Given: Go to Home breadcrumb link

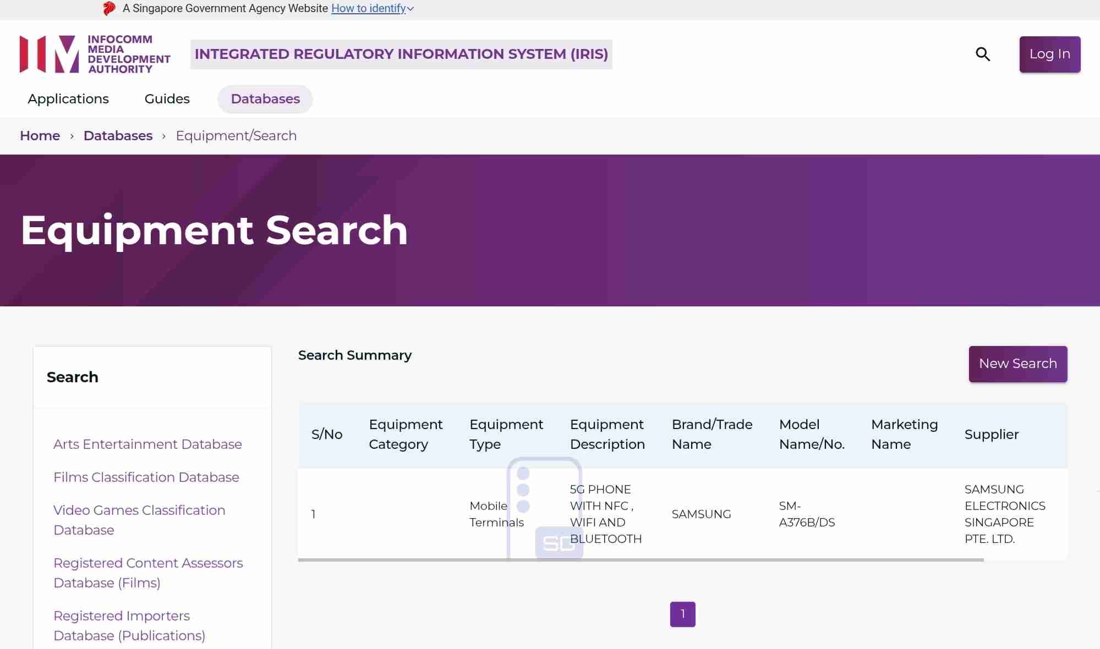Looking at the screenshot, I should point(40,136).
